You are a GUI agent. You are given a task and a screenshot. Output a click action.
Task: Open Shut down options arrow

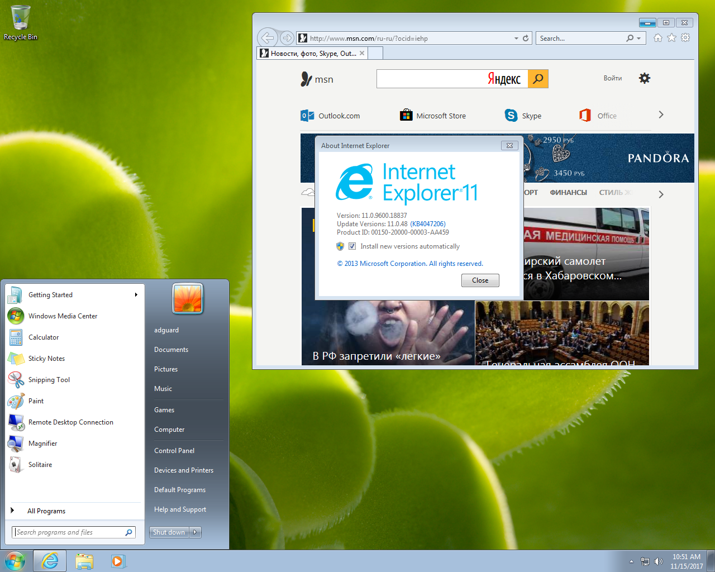tap(195, 532)
